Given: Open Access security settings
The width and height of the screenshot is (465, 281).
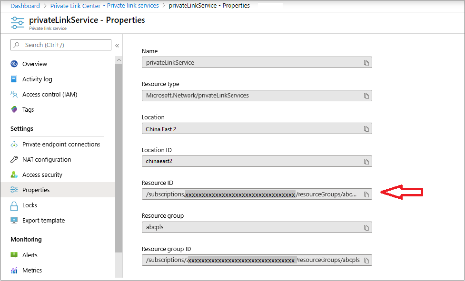Looking at the screenshot, I should [x=42, y=175].
